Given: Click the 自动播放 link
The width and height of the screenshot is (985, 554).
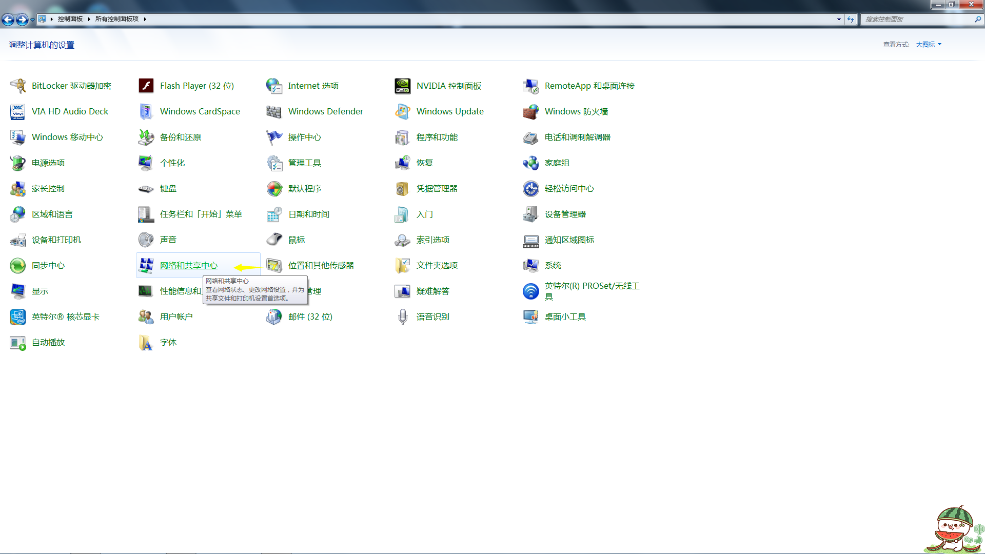Looking at the screenshot, I should [48, 342].
